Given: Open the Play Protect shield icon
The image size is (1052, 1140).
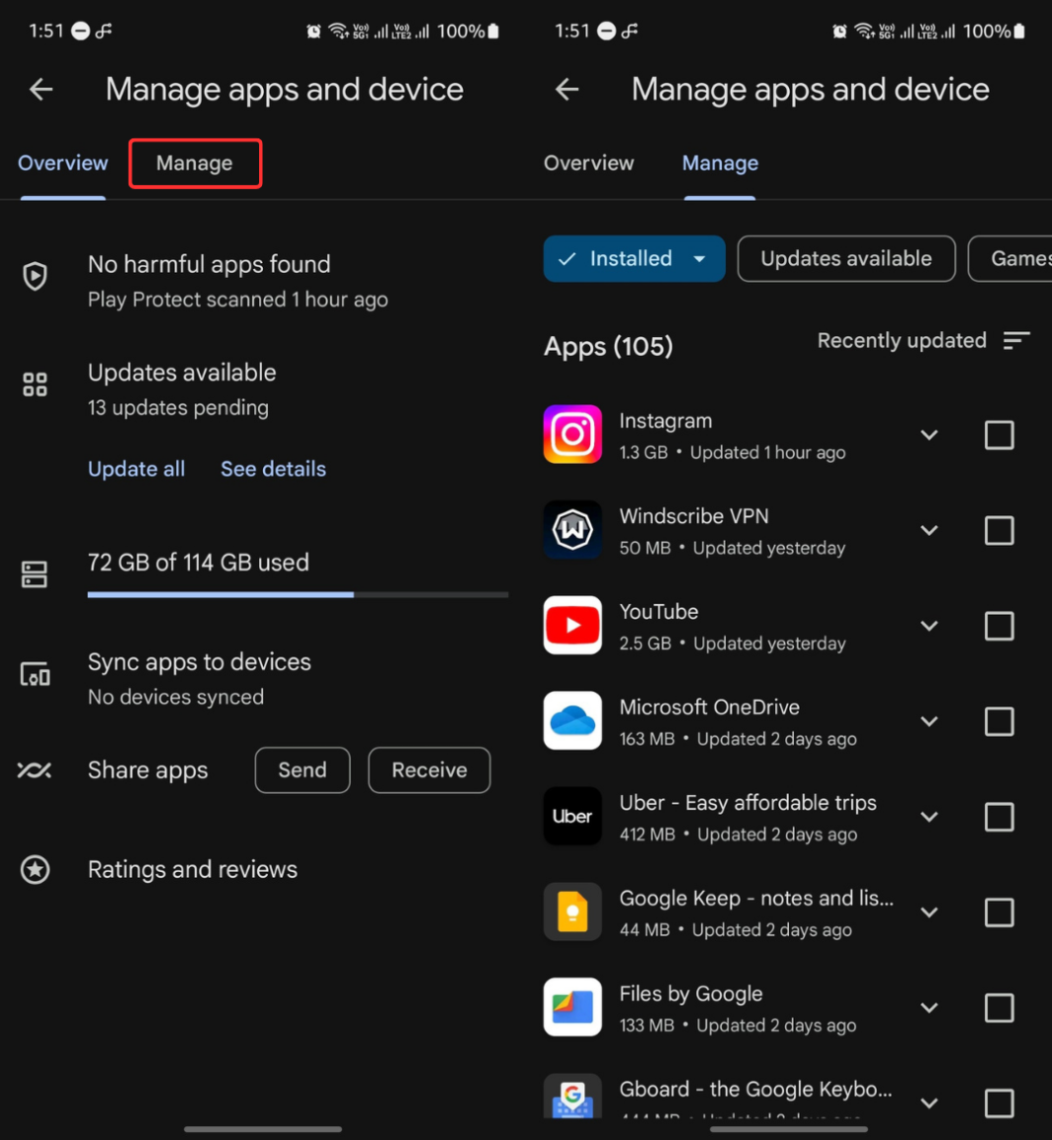Looking at the screenshot, I should coord(35,276).
